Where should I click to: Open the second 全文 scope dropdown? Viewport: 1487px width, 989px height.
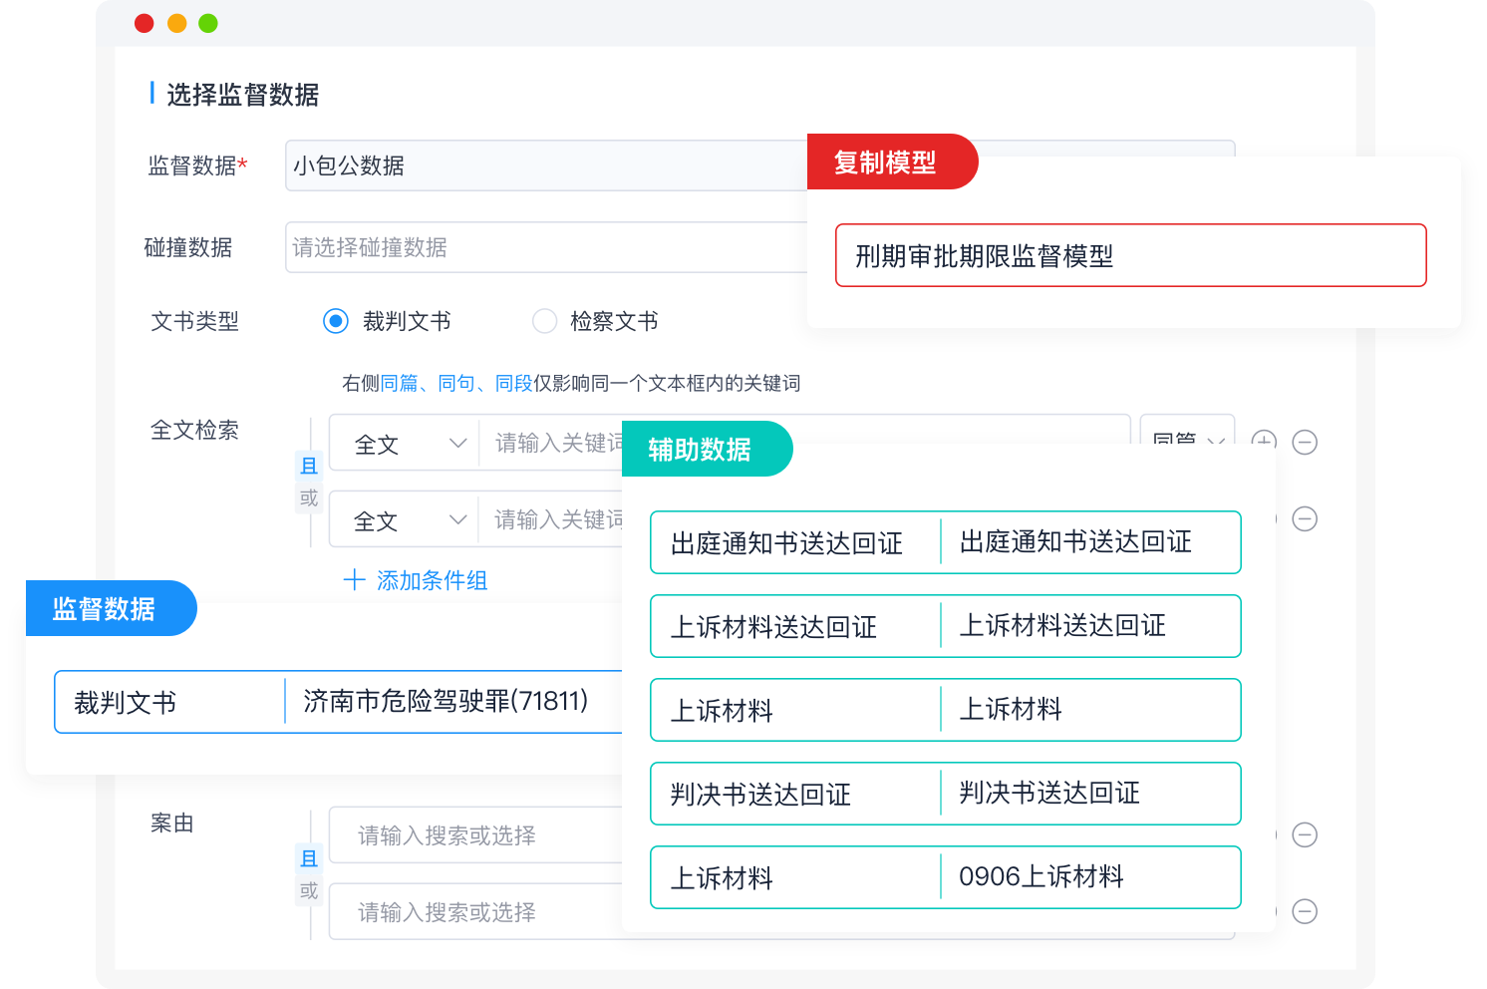click(409, 520)
